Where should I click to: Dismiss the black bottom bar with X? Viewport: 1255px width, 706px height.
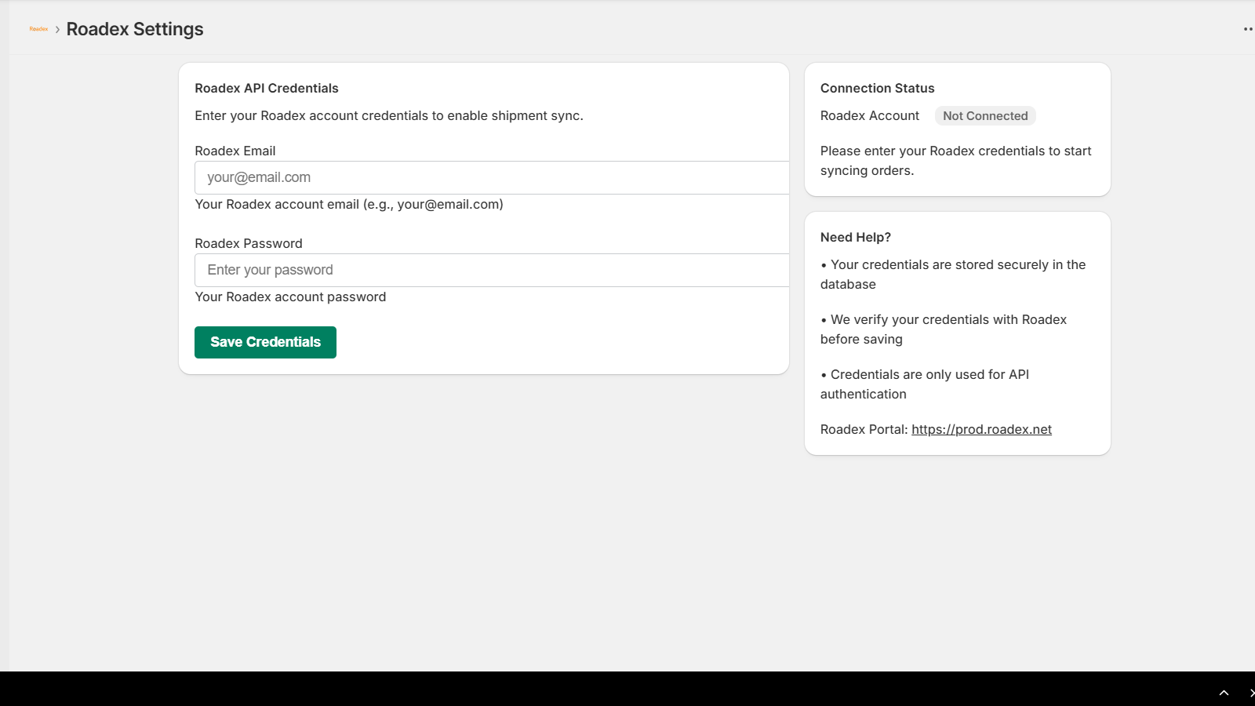tap(1251, 693)
